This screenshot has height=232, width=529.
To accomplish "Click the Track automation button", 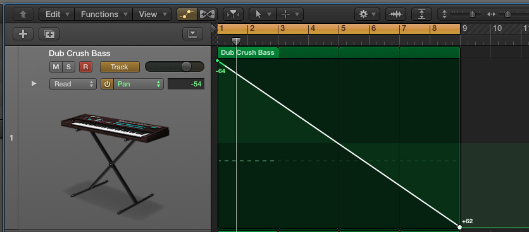I will click(120, 67).
